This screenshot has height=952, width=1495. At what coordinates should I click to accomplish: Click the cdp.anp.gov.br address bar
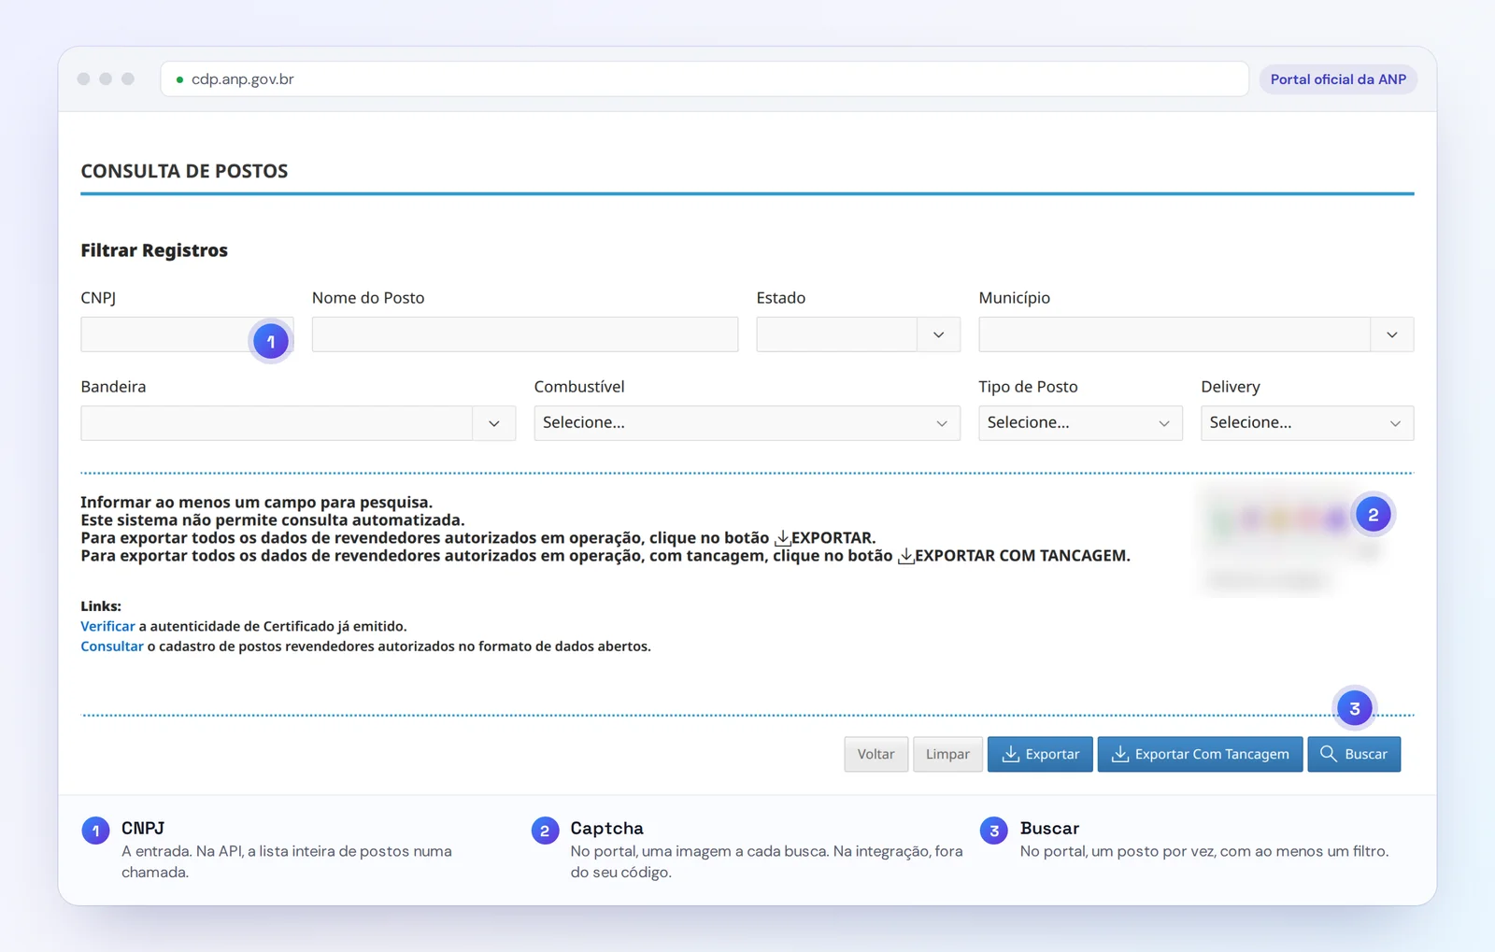[705, 79]
